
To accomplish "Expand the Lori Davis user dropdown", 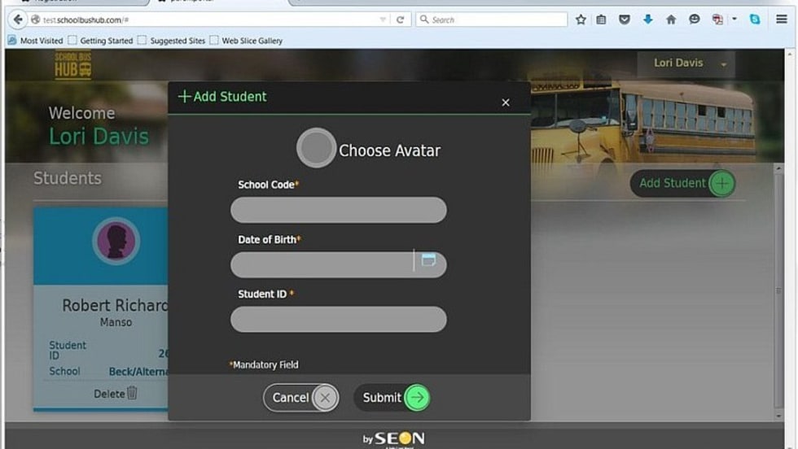I will click(x=723, y=64).
